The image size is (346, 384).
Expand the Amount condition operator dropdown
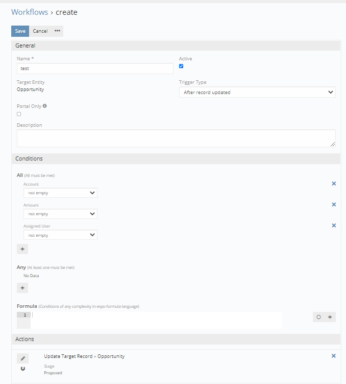point(60,214)
